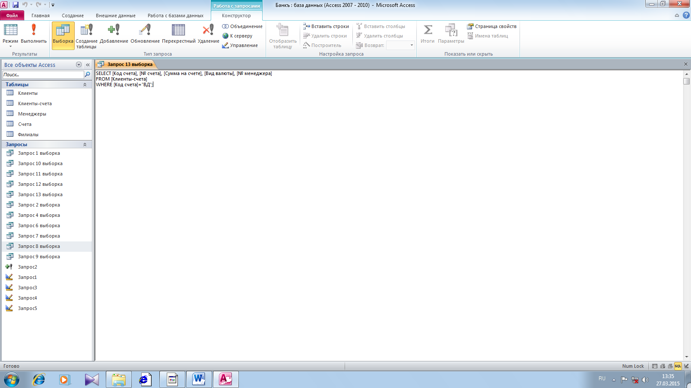
Task: Switch to Datasheet view in status bar
Action: tap(655, 366)
